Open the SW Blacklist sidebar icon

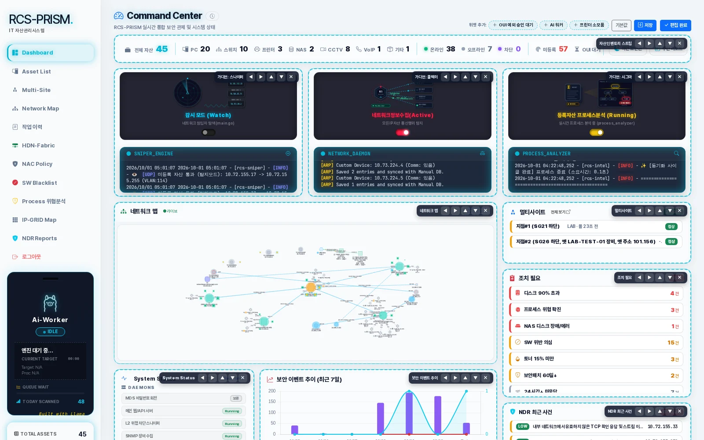tap(15, 183)
